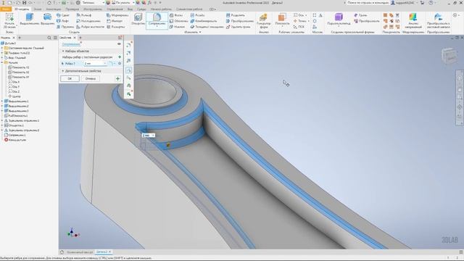Add a constant radius edge set
The width and height of the screenshot is (464, 261).
[x=120, y=57]
